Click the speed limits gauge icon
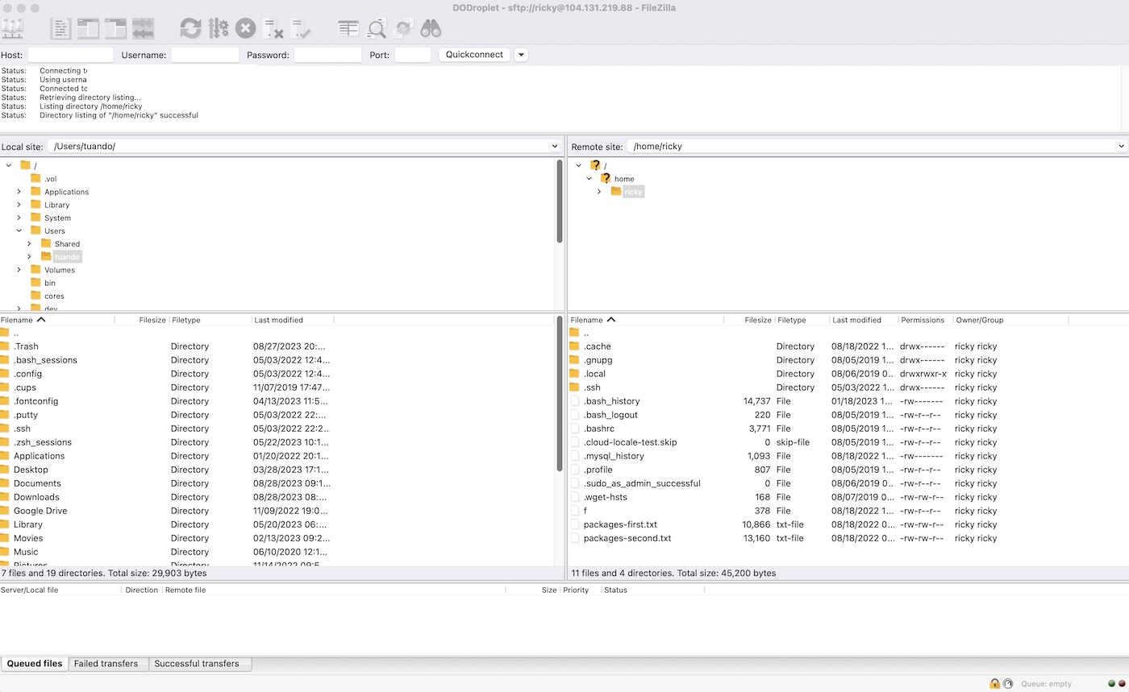 (1008, 683)
